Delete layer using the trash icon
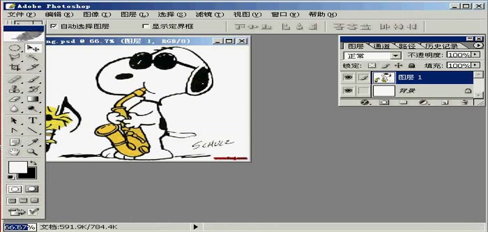Image resolution: width=488 pixels, height=232 pixels. click(464, 102)
